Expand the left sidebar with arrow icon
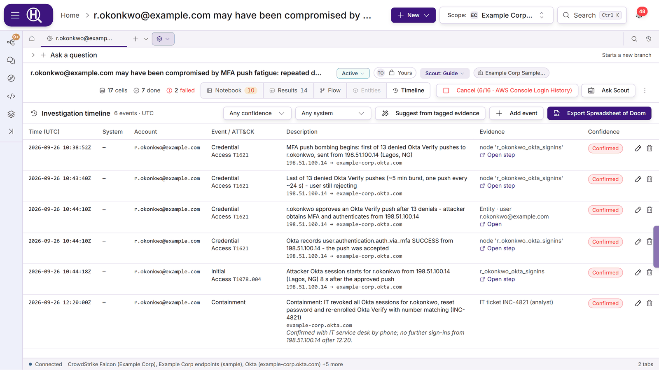Image resolution: width=659 pixels, height=370 pixels. coord(11,131)
